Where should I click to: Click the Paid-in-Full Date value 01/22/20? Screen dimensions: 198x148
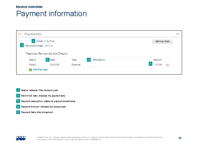coord(49,46)
